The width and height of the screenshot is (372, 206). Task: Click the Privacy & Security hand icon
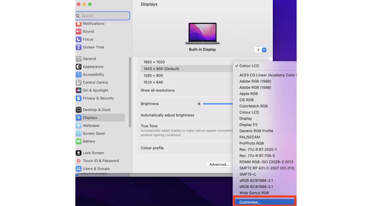point(79,98)
